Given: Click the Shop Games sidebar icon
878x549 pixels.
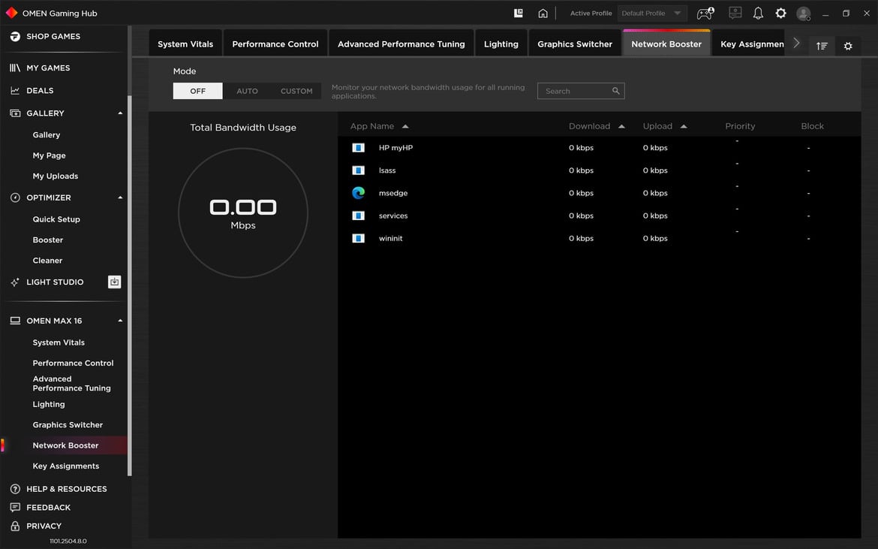Looking at the screenshot, I should (15, 36).
